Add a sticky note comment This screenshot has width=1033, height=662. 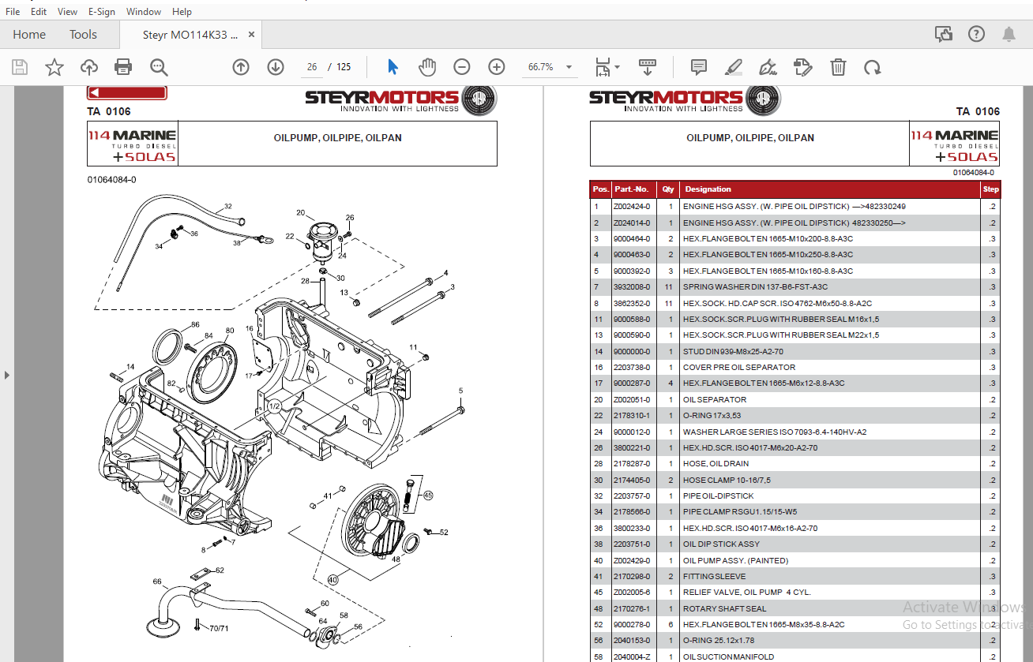coord(698,67)
